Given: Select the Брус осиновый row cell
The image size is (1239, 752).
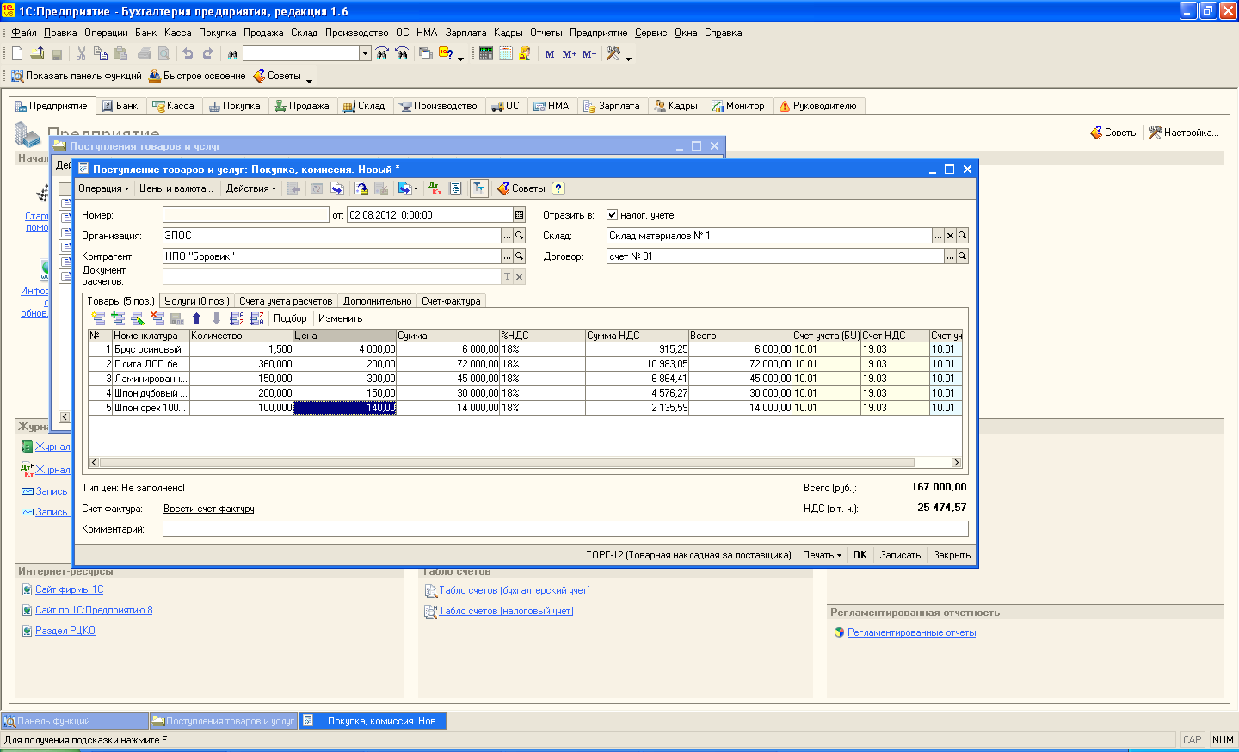Looking at the screenshot, I should pyautogui.click(x=151, y=349).
